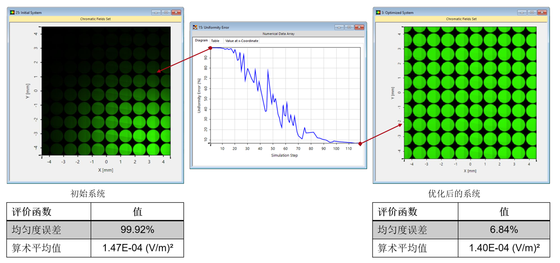This screenshot has width=560, height=263.
Task: Close the Initial System window
Action: coord(177,12)
